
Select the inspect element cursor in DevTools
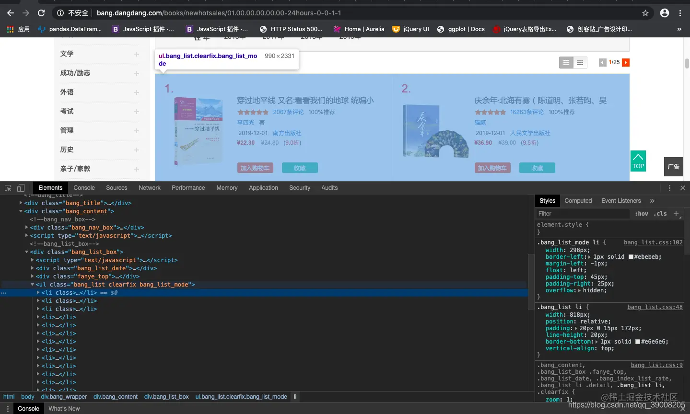click(x=7, y=188)
